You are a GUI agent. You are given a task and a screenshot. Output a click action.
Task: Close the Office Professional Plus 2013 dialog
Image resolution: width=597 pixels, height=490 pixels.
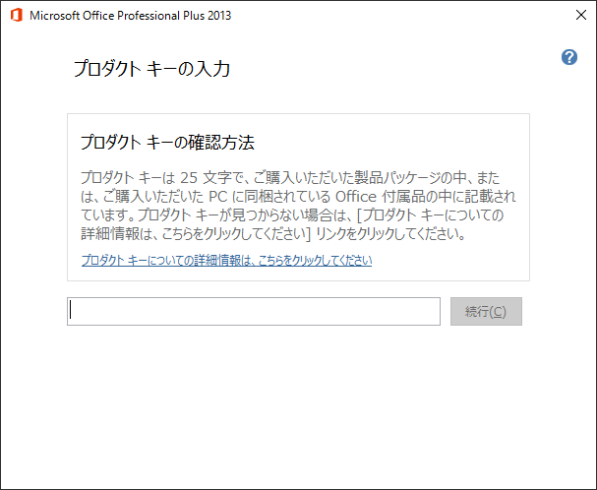click(x=581, y=15)
